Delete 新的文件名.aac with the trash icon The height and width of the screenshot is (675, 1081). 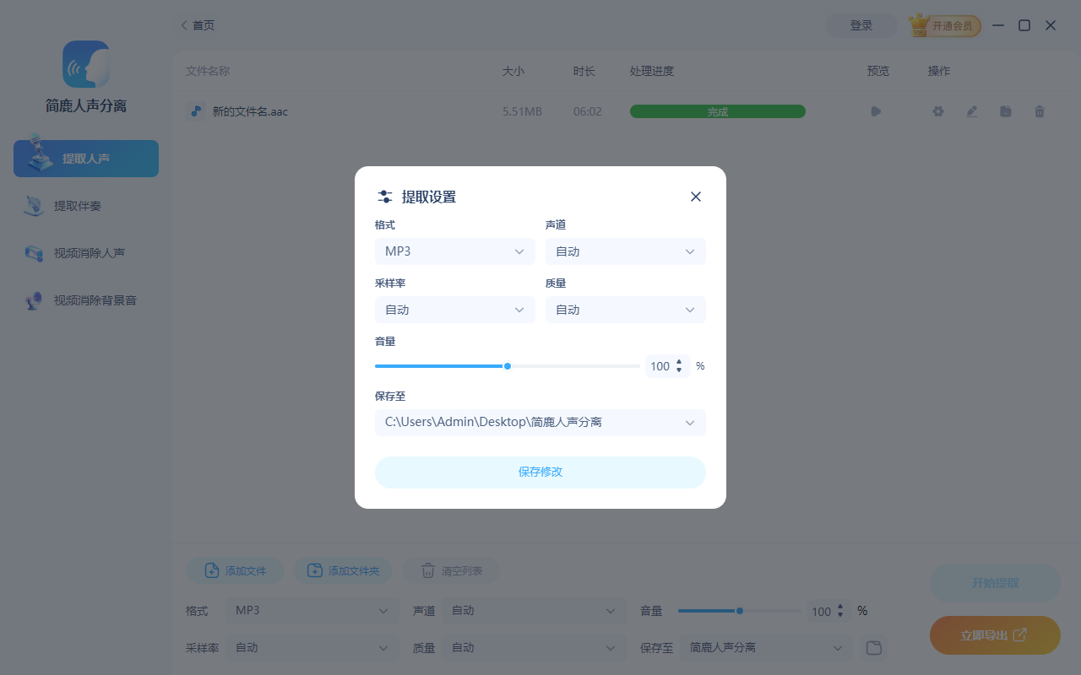click(x=1039, y=111)
